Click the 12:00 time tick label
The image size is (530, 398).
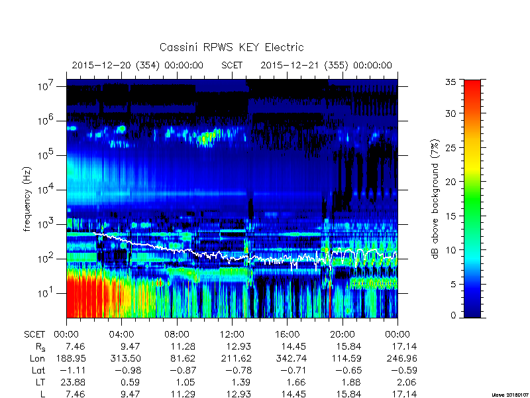pos(232,334)
